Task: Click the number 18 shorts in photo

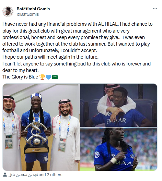Action: [x=45, y=159]
